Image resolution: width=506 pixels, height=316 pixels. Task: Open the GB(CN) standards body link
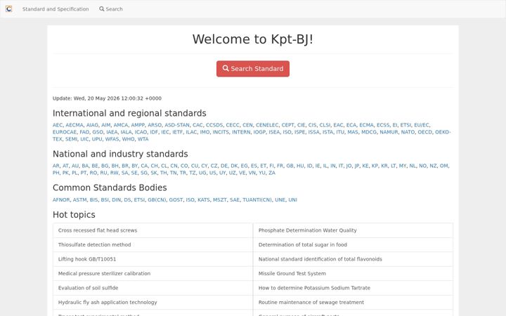point(157,200)
